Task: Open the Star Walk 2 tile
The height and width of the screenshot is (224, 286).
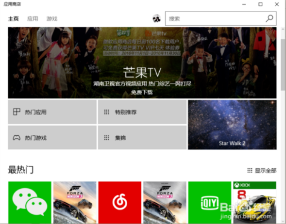Action: click(233, 125)
